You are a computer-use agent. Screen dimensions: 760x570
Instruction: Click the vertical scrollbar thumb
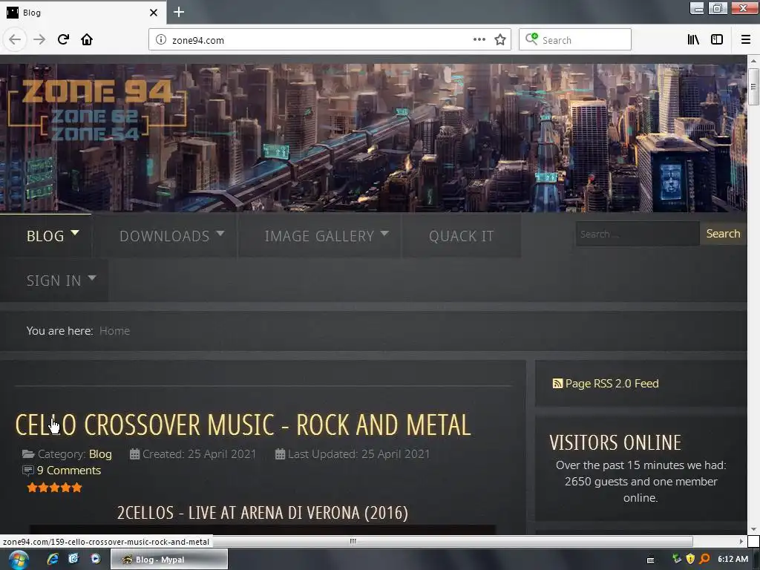coord(753,88)
